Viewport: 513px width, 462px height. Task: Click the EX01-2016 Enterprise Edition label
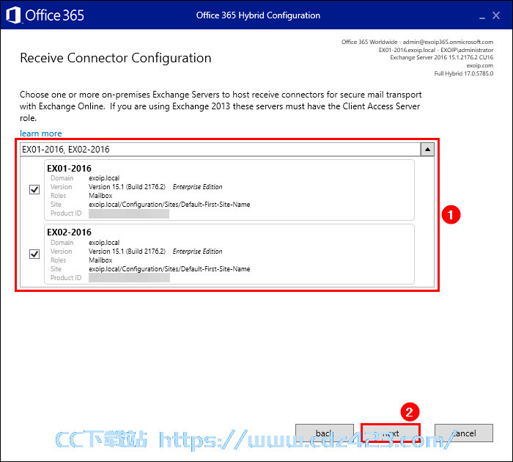point(197,187)
